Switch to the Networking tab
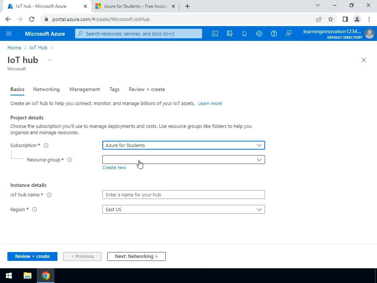 pyautogui.click(x=46, y=89)
